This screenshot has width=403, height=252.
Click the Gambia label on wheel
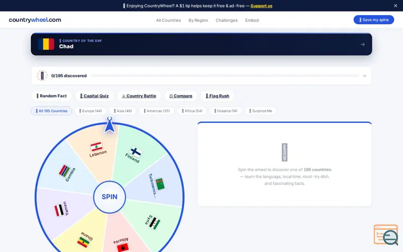[71, 174]
